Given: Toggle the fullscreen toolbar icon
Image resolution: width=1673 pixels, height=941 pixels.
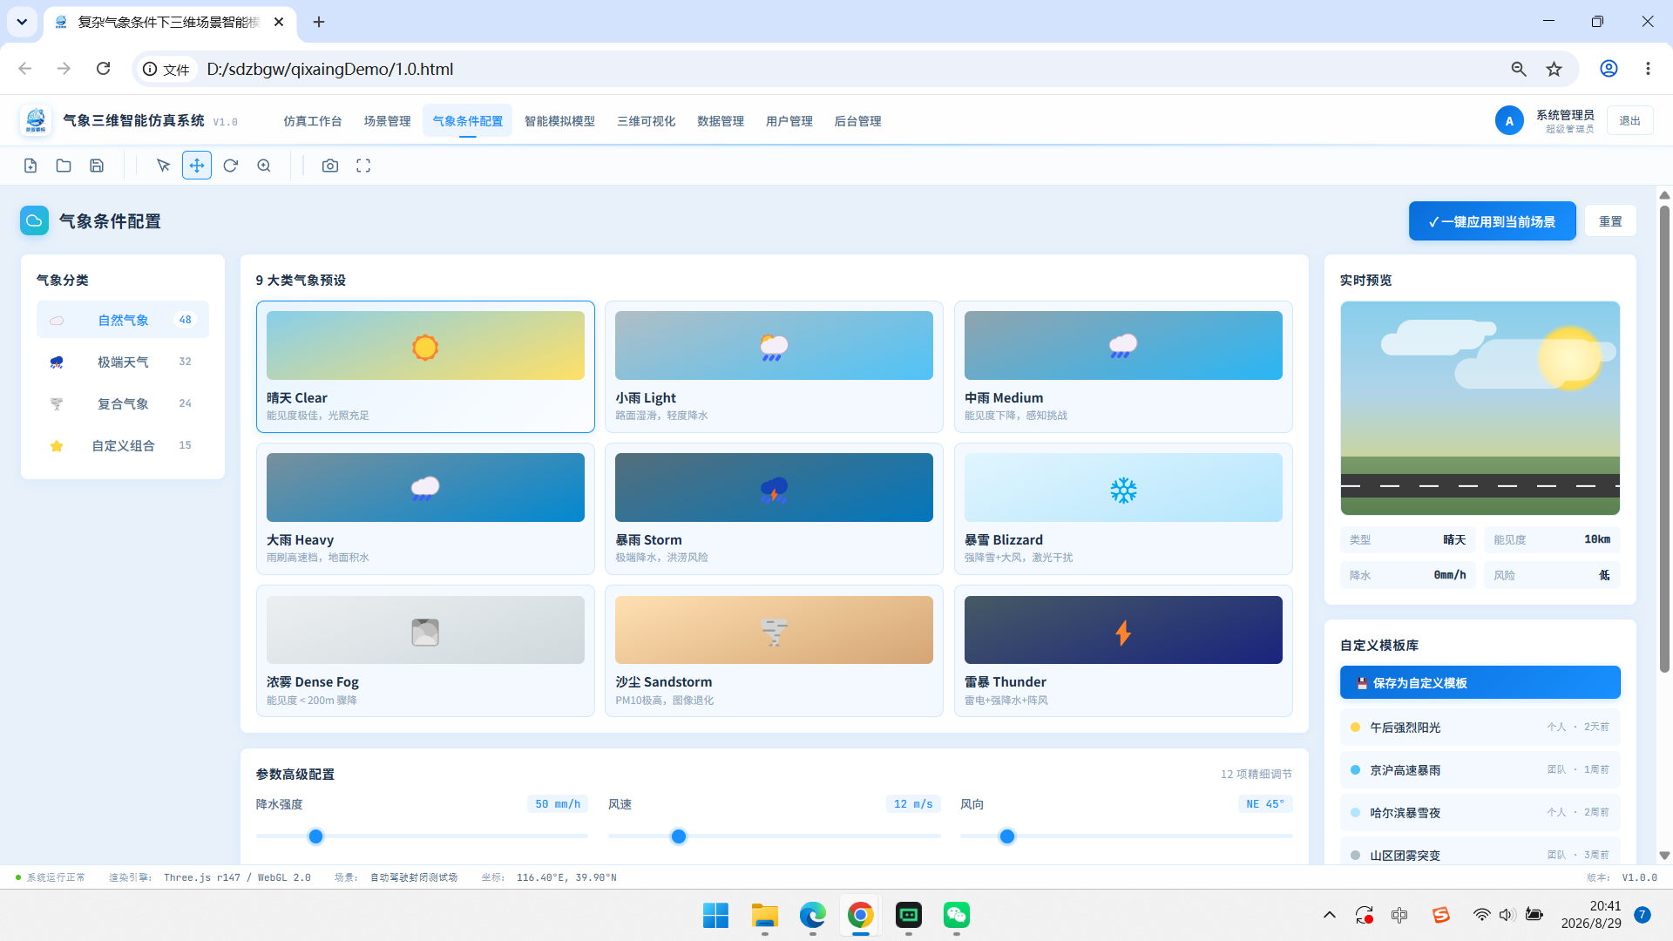Looking at the screenshot, I should point(363,166).
